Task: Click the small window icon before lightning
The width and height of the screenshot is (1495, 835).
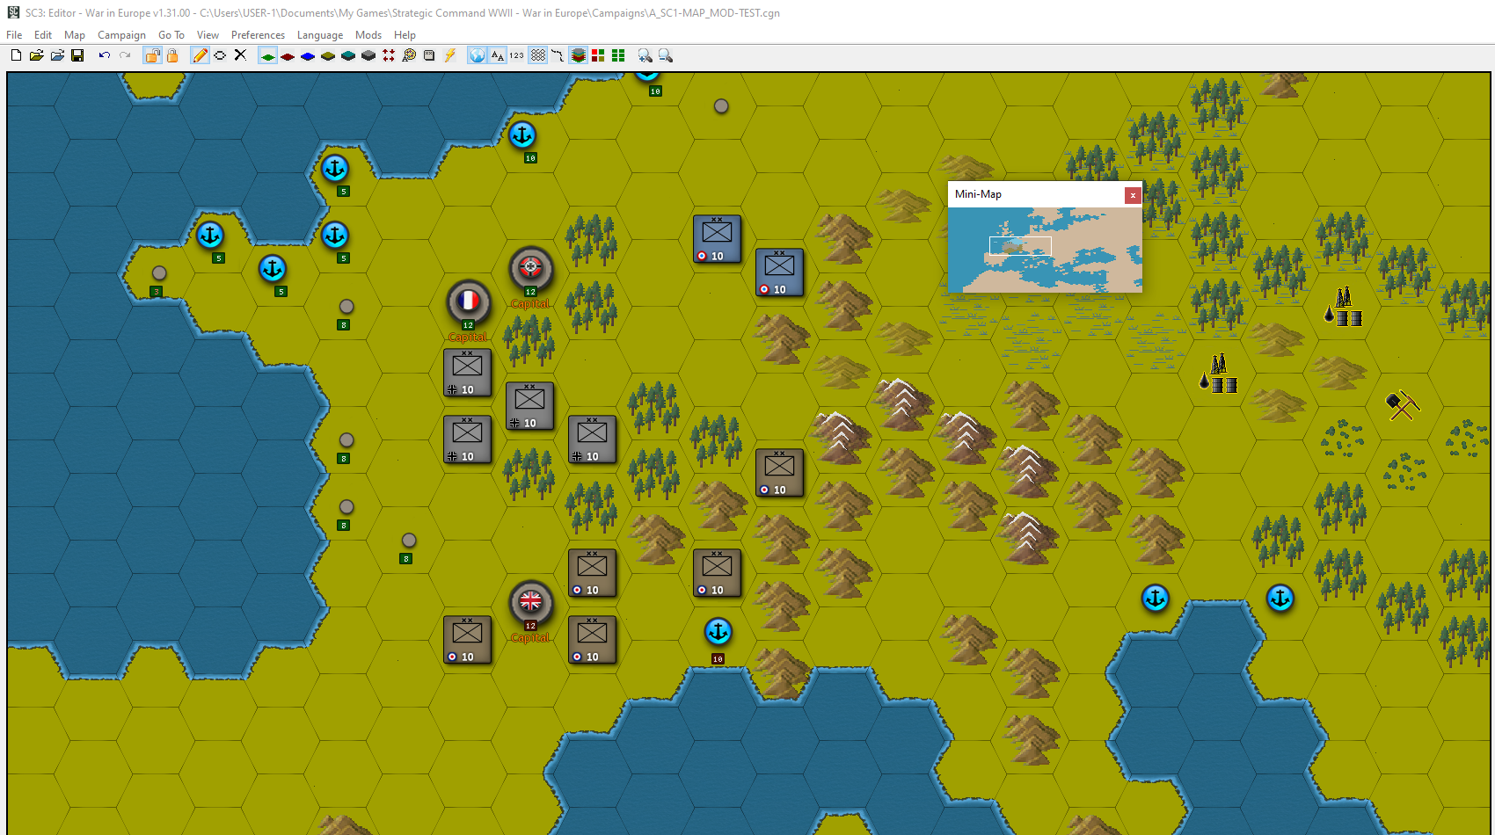Action: click(429, 55)
